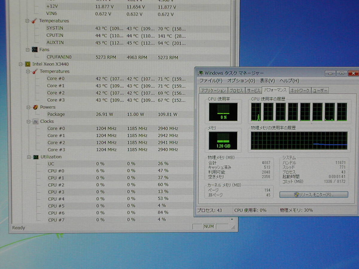Click the shield icon on リソース モニター button
This screenshot has width=359, height=269.
click(296, 195)
